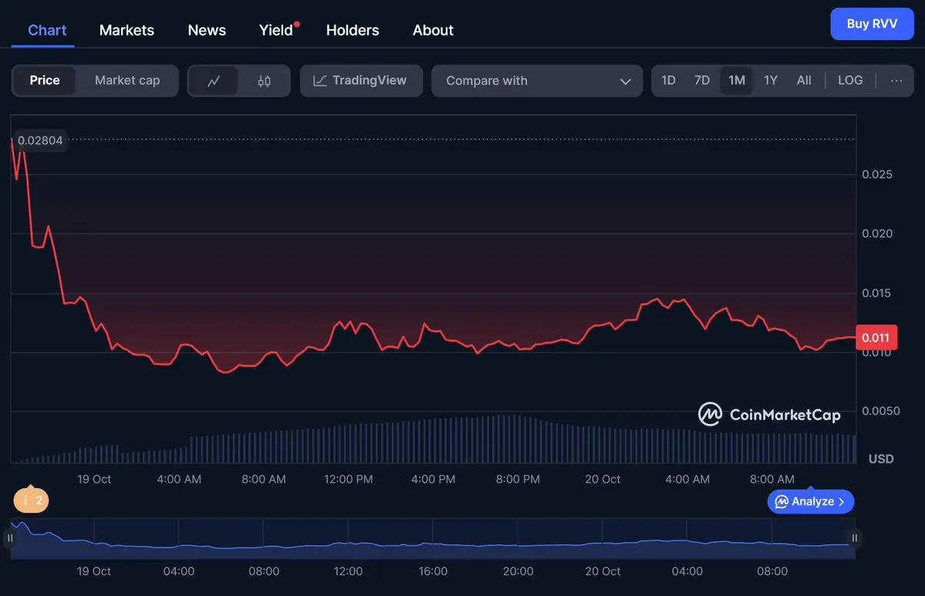
Task: Click the USD currency label
Action: [x=881, y=459]
